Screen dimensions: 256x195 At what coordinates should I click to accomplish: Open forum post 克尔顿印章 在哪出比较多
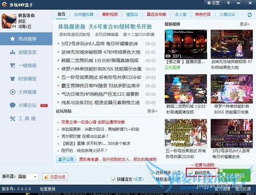click(85, 136)
